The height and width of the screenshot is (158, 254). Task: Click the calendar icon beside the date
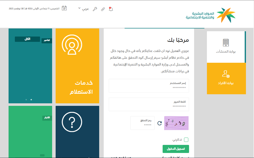pyautogui.click(x=64, y=8)
